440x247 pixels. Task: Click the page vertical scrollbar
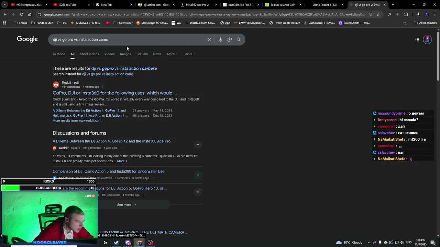point(438,57)
